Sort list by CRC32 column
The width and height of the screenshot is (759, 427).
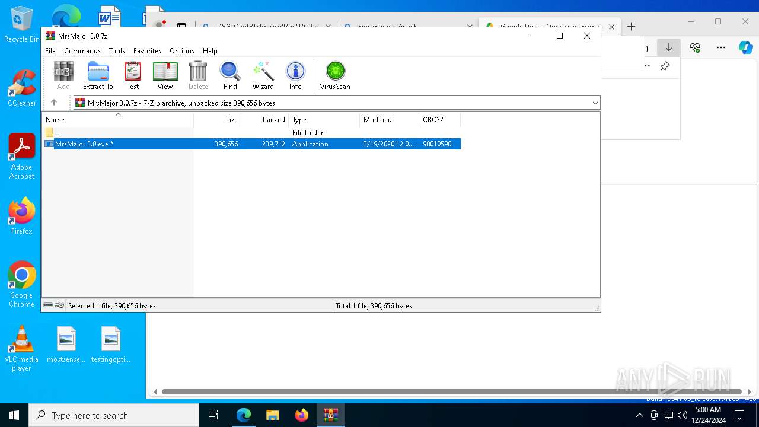440,120
